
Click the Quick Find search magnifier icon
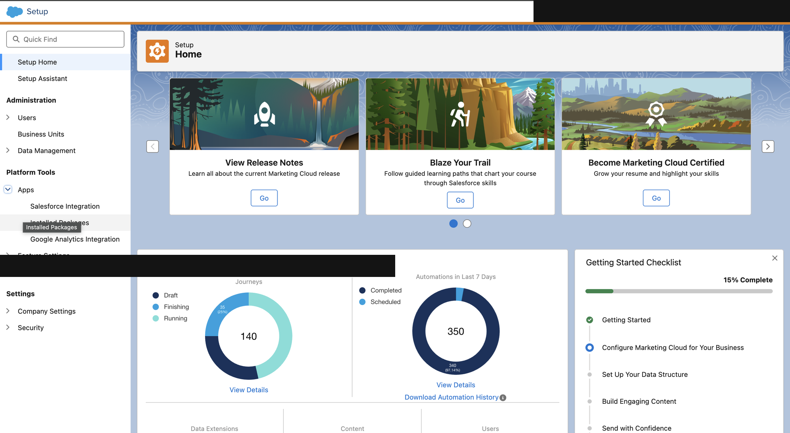[x=16, y=39]
